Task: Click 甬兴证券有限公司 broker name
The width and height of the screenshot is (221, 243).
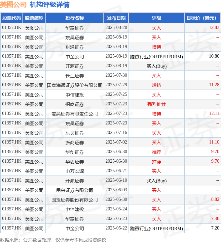Action: [75, 190]
